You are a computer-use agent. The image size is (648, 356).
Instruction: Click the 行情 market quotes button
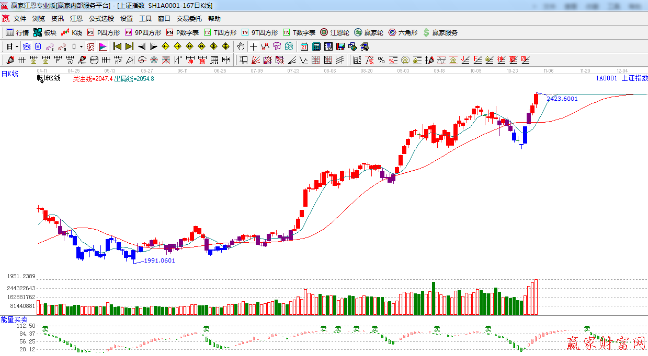(17, 32)
